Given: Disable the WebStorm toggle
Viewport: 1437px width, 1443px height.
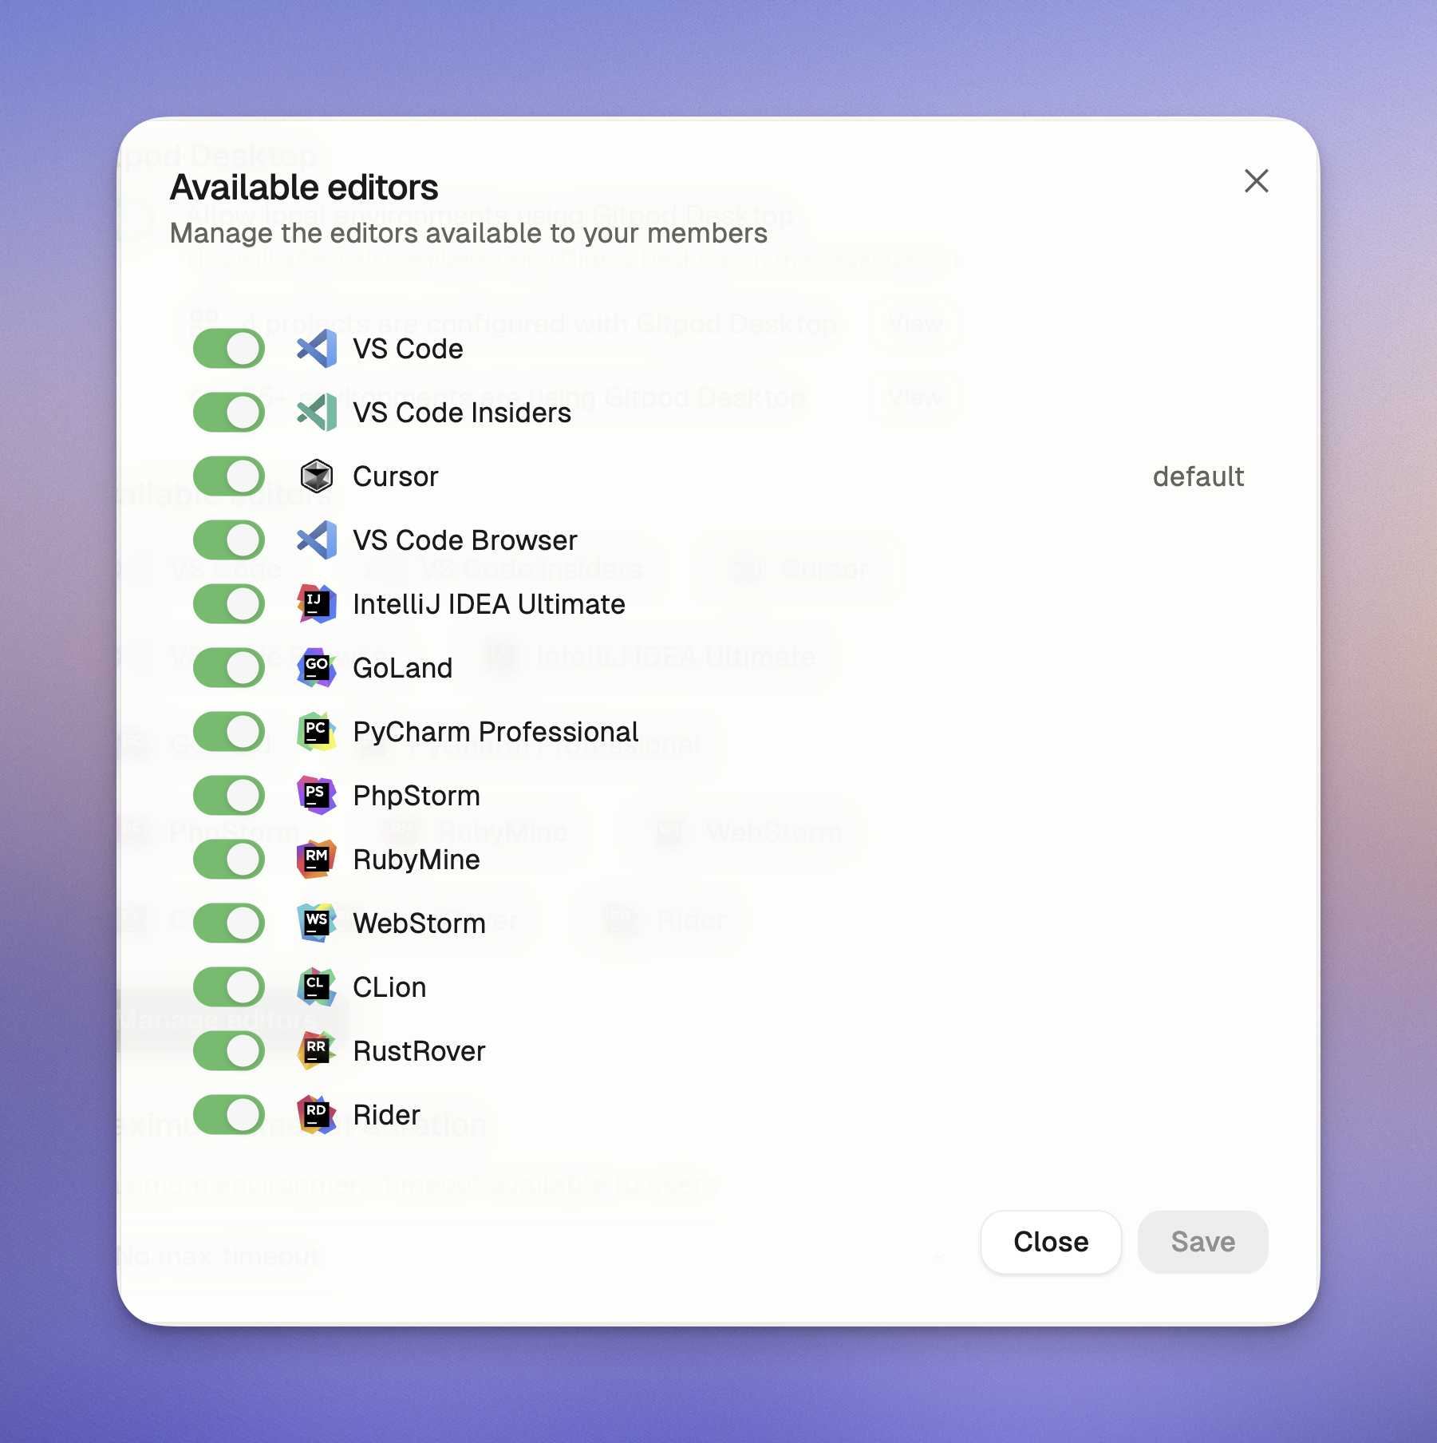Looking at the screenshot, I should (229, 923).
